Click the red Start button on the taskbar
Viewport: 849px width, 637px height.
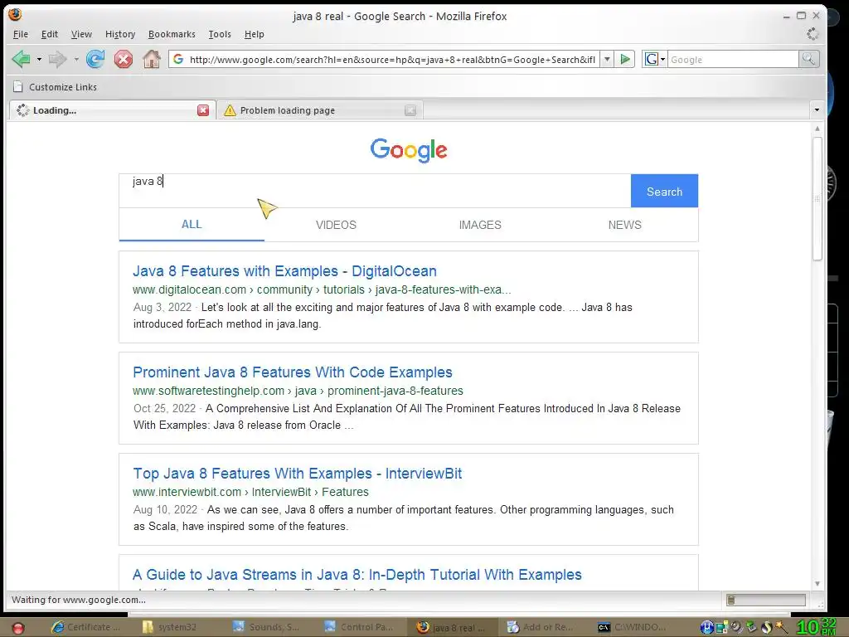18,628
